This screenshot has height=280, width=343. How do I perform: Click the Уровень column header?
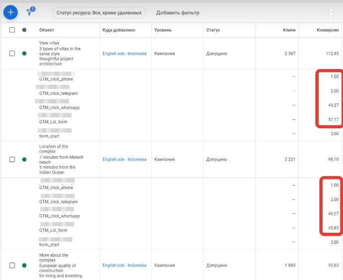[x=163, y=30]
